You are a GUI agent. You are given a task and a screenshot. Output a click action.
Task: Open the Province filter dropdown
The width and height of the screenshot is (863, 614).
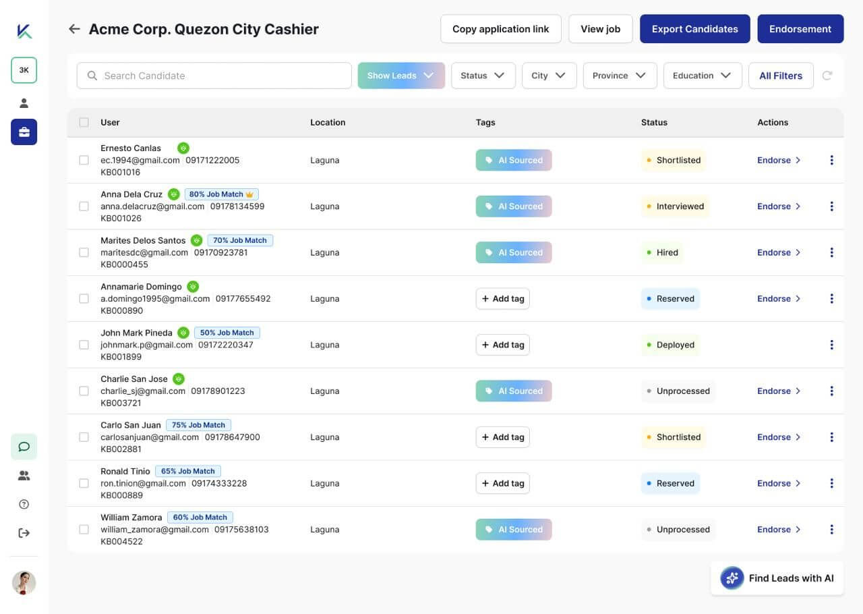(619, 76)
